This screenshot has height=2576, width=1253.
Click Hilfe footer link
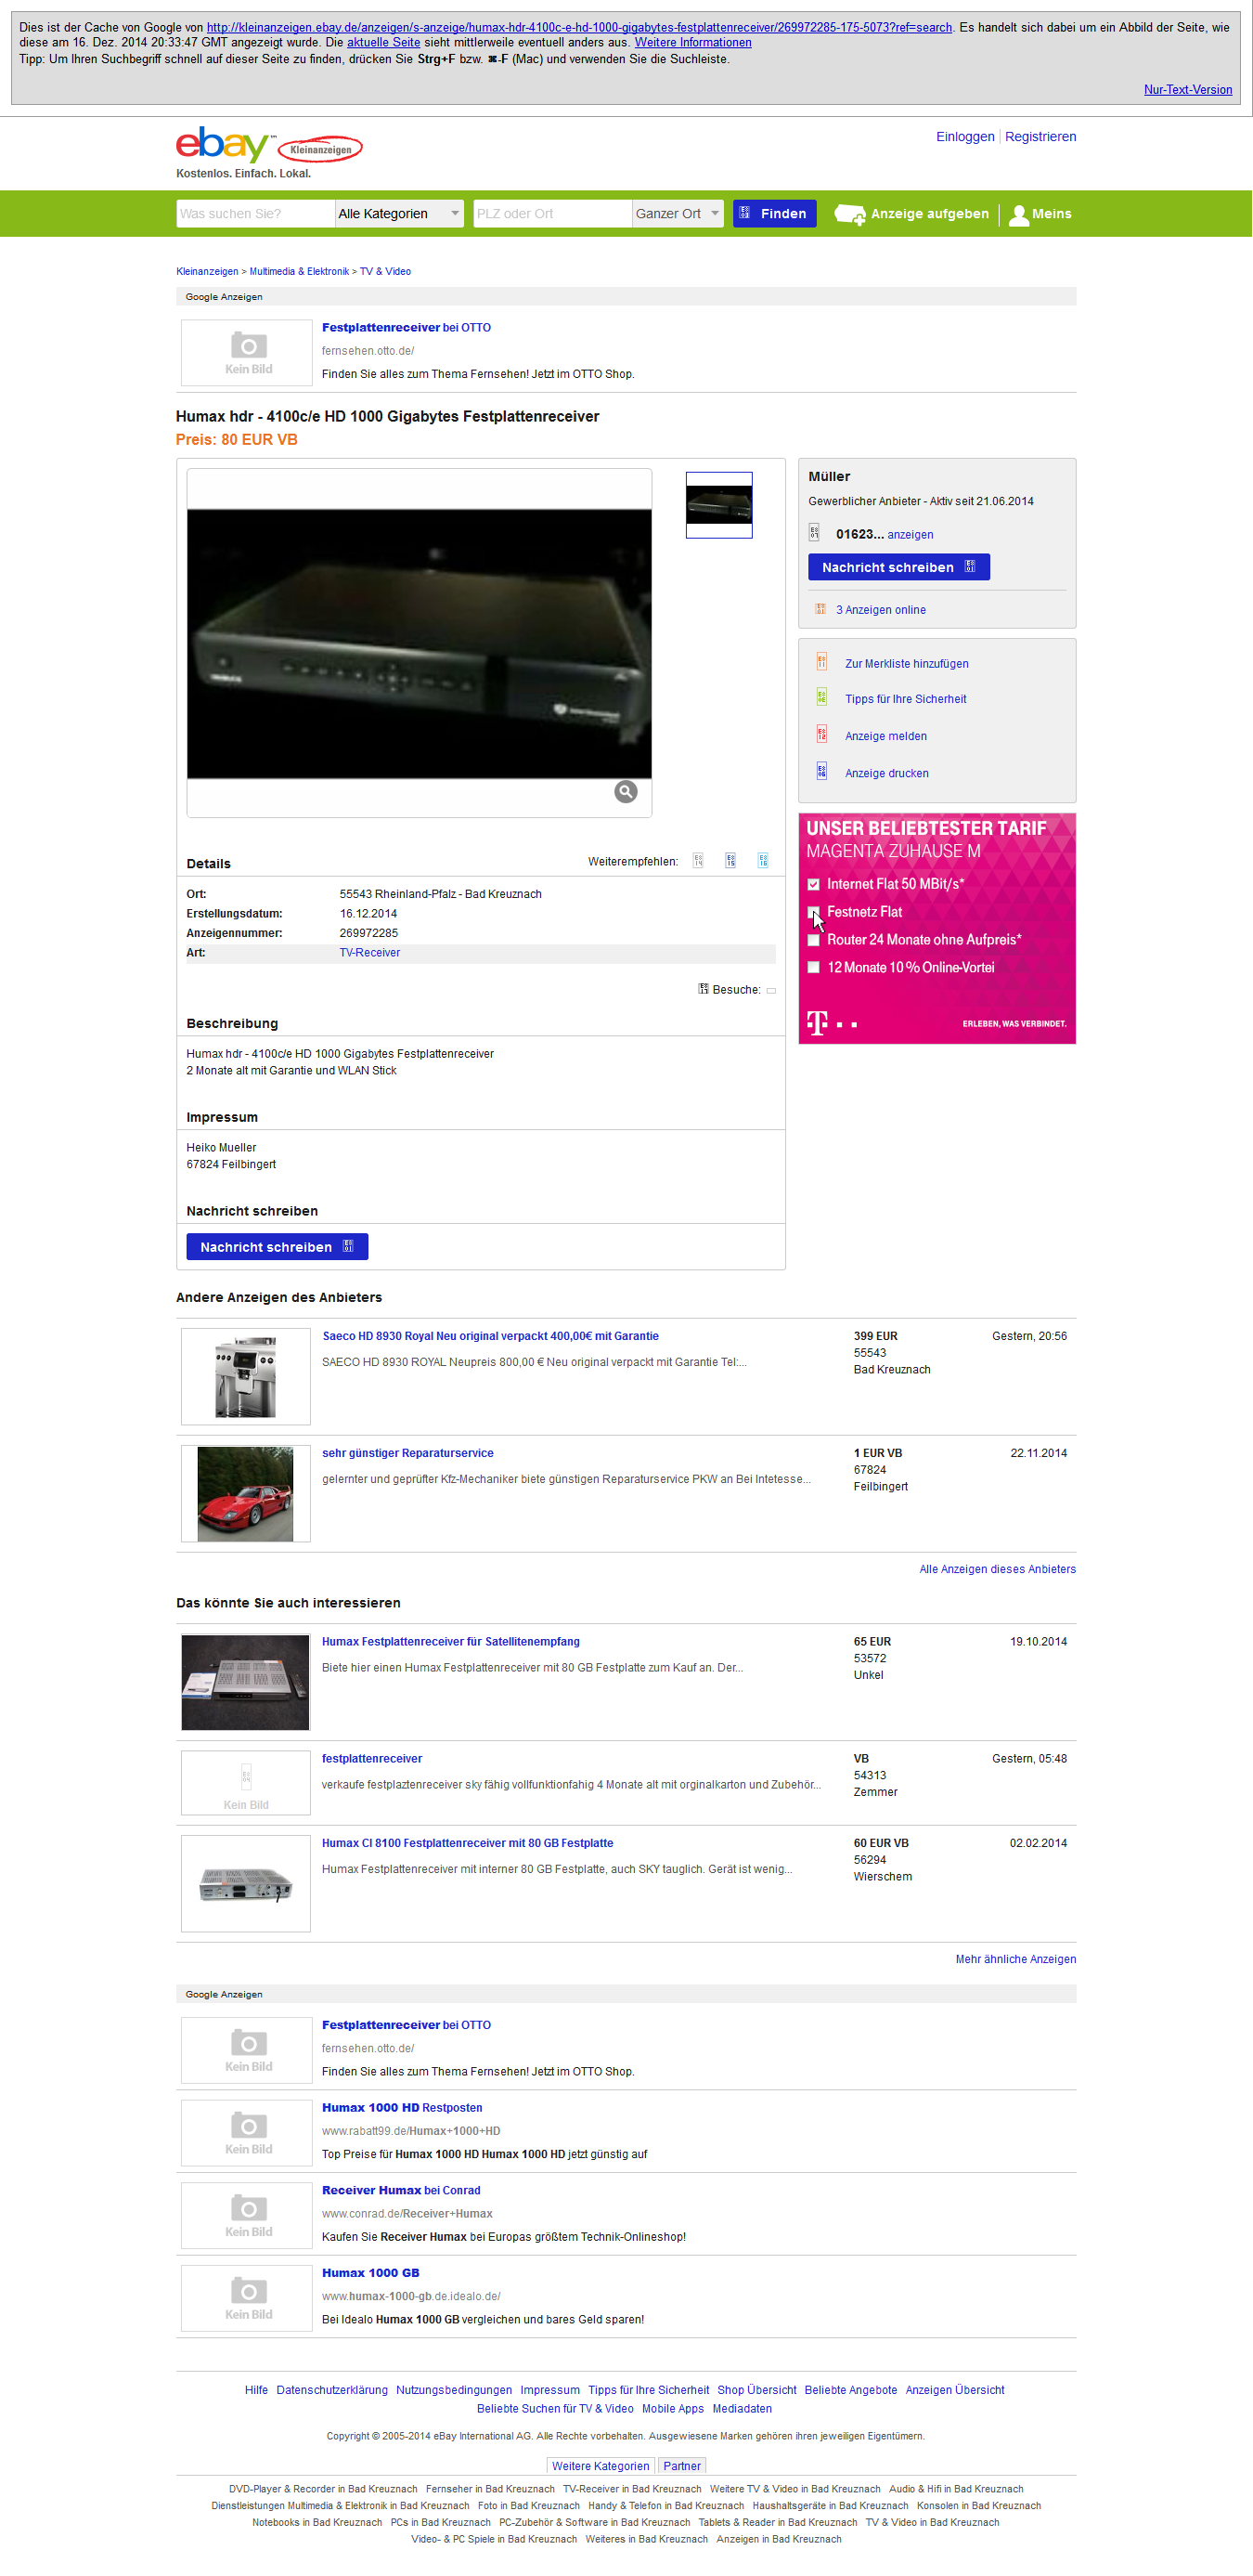pyautogui.click(x=256, y=2390)
